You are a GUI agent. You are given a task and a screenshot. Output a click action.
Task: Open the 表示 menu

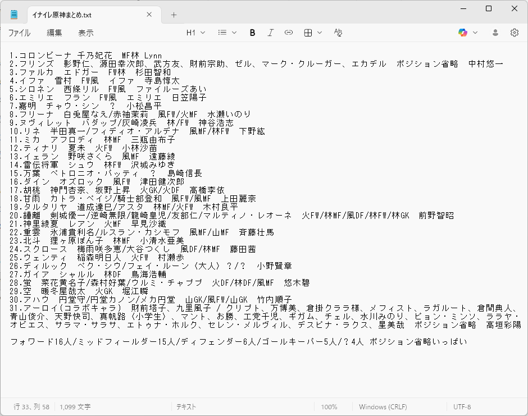[85, 33]
